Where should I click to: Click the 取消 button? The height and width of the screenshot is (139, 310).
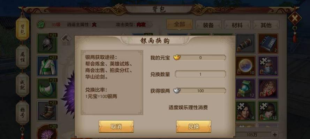coord(116,126)
